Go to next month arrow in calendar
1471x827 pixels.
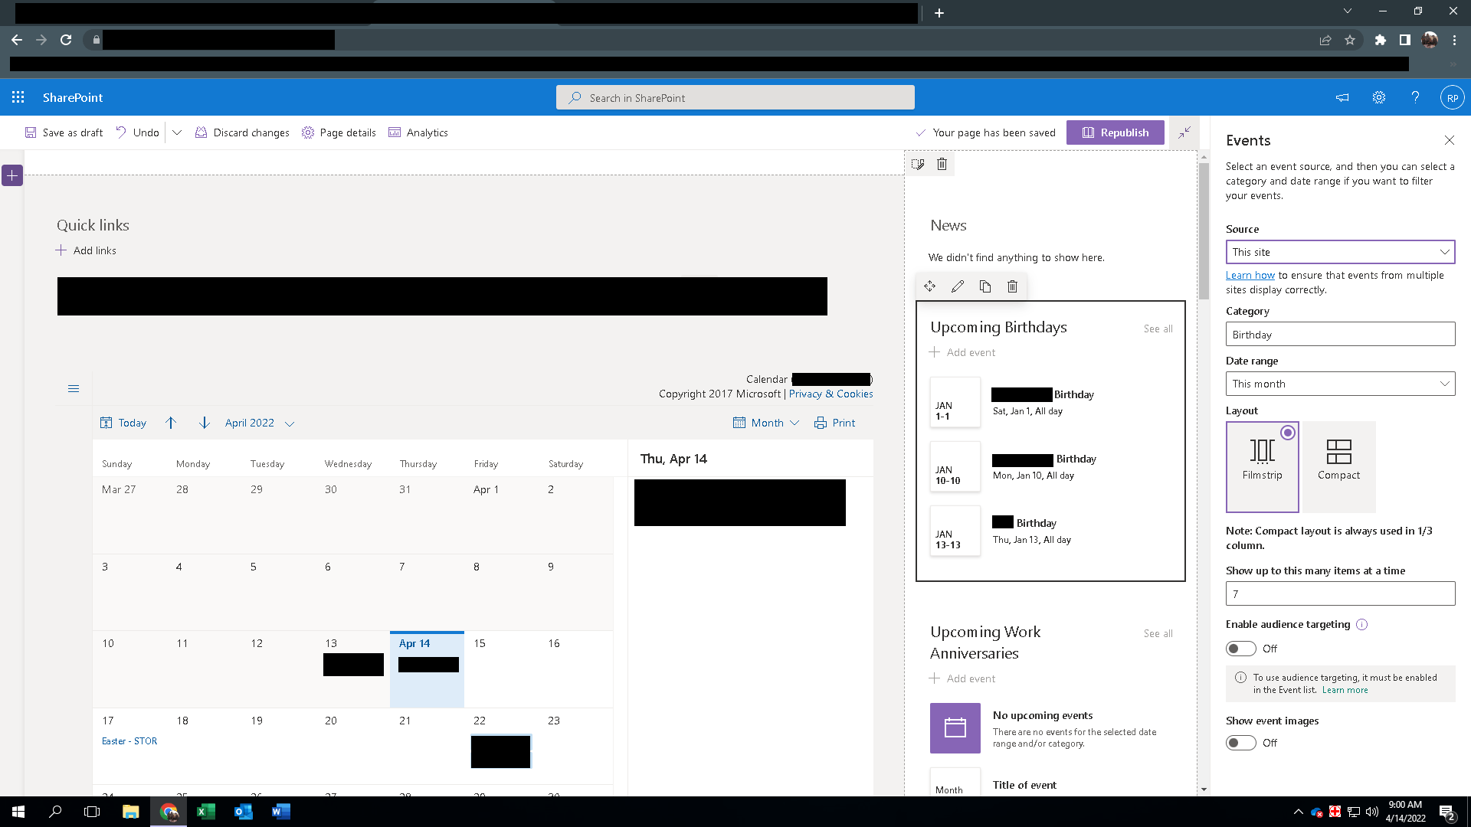(204, 423)
